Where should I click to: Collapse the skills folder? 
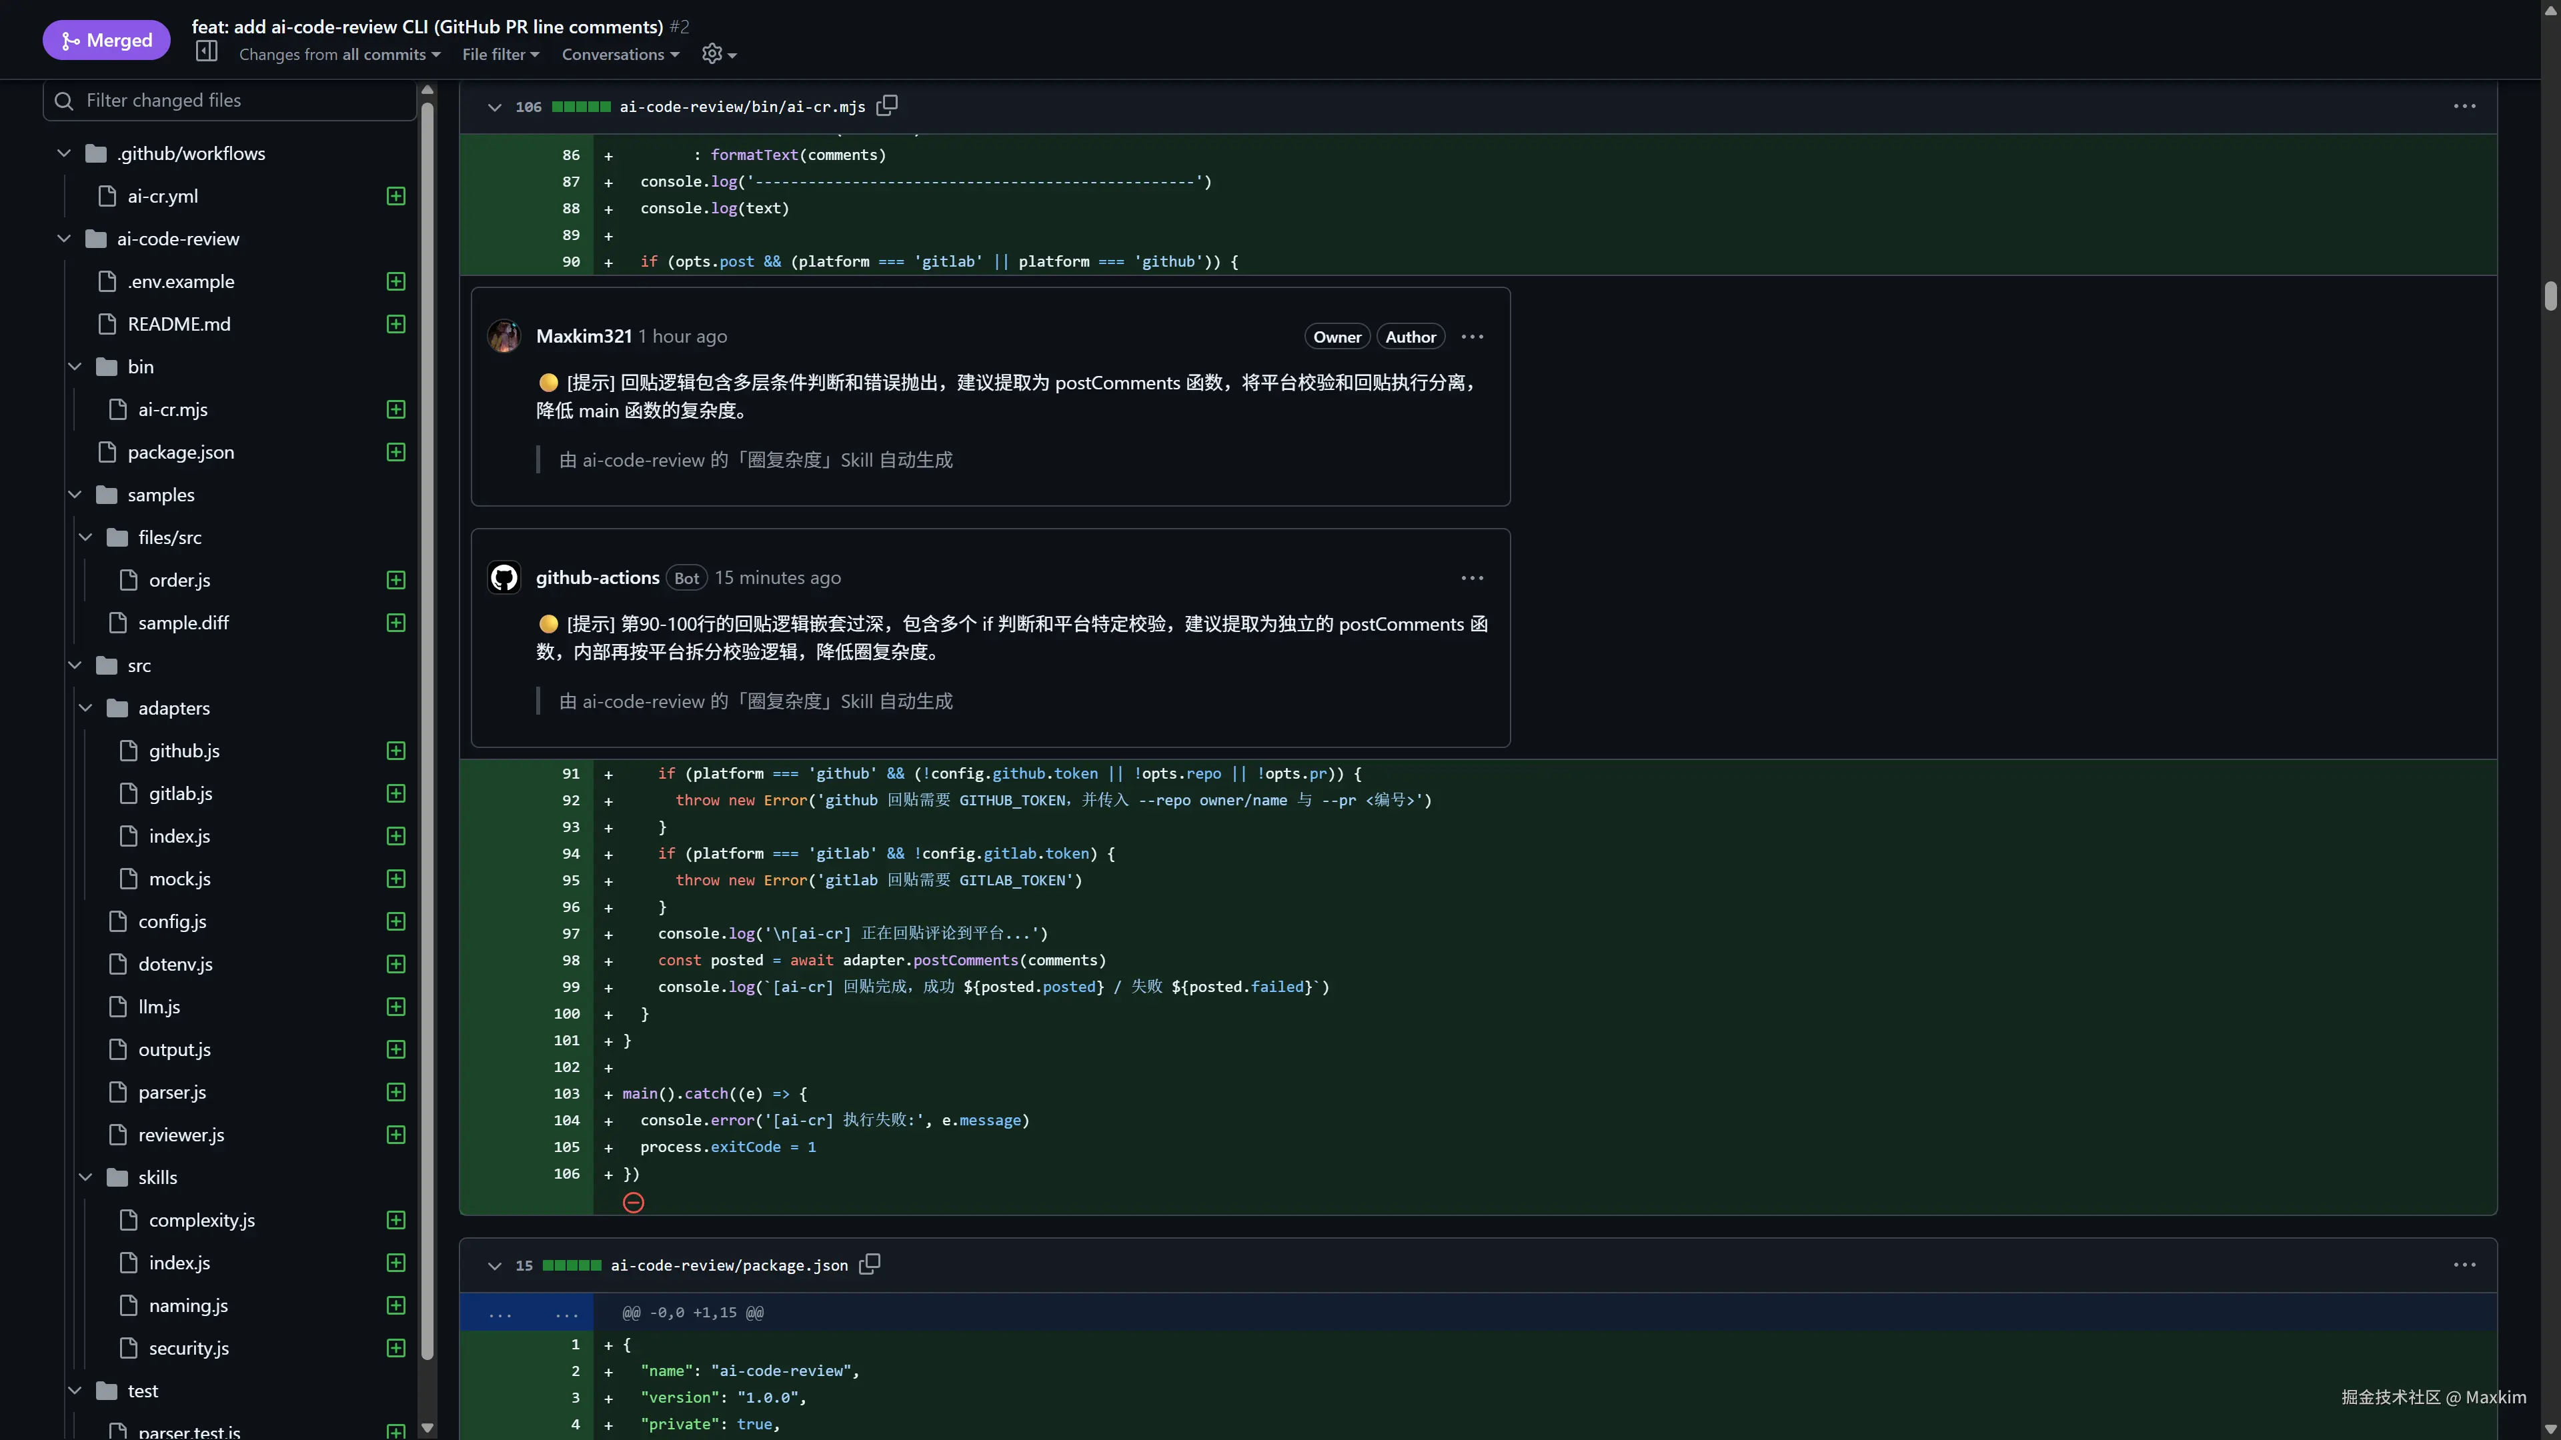pos(85,1177)
